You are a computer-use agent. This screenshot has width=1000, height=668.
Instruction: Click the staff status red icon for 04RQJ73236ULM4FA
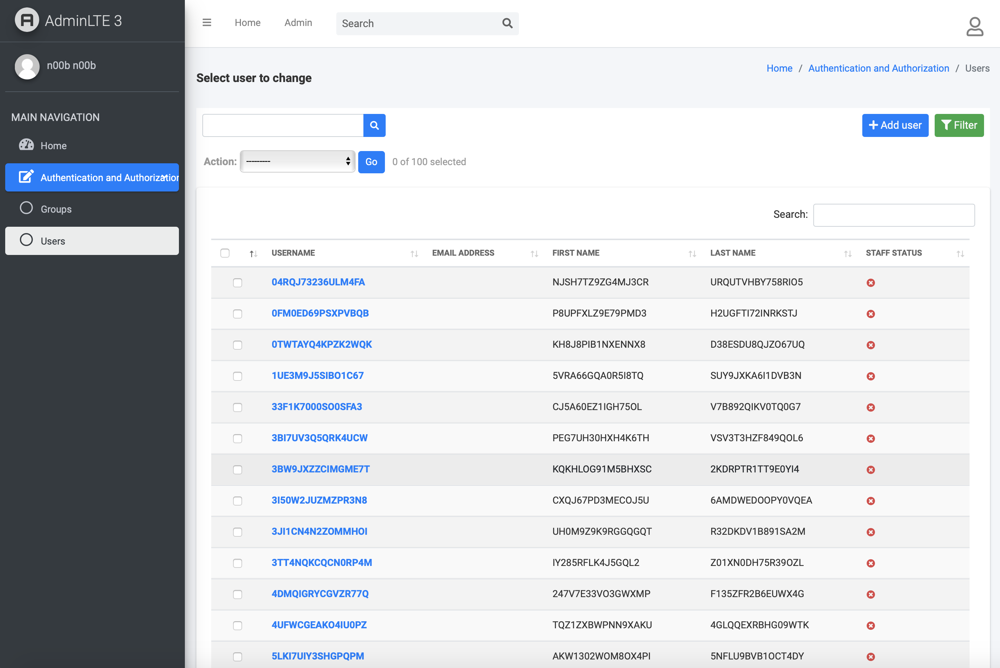(x=871, y=282)
